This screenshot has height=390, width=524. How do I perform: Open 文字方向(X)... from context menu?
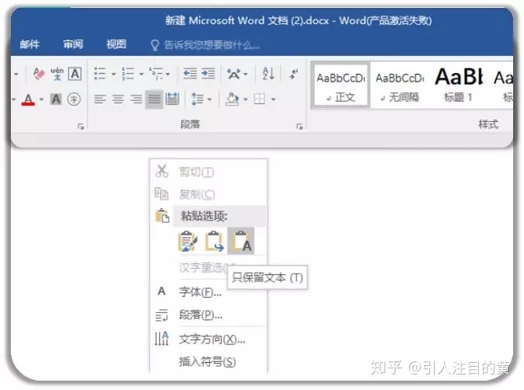point(212,340)
